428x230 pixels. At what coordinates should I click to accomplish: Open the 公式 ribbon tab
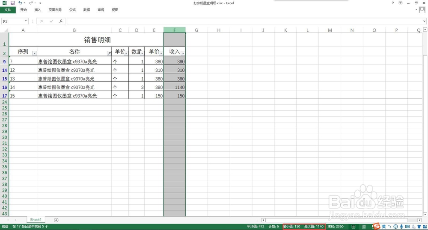click(x=72, y=10)
